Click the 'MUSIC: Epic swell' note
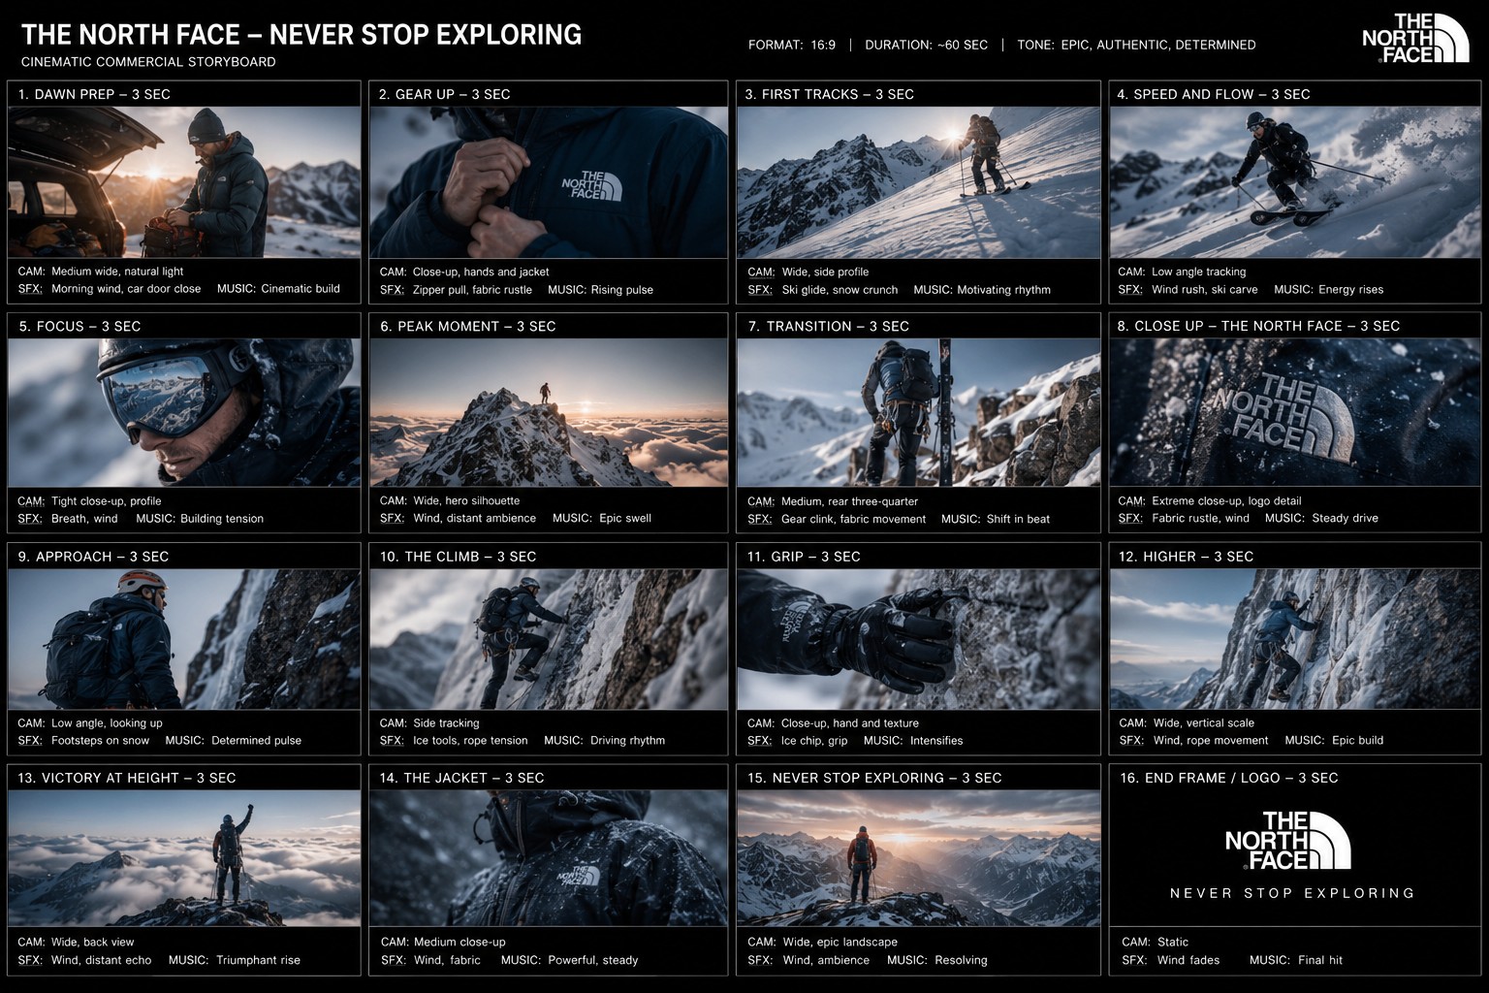Image resolution: width=1489 pixels, height=993 pixels. pyautogui.click(x=602, y=518)
